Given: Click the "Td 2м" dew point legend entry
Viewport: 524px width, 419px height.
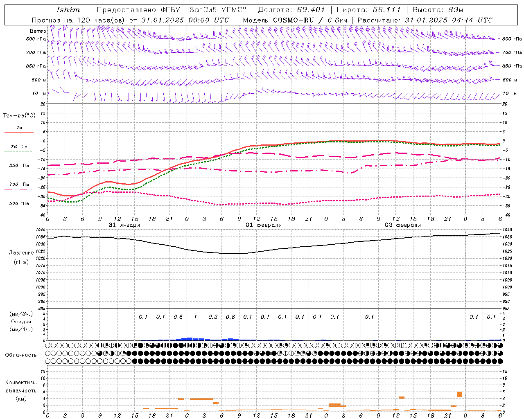Looking at the screenshot, I should click(19, 146).
